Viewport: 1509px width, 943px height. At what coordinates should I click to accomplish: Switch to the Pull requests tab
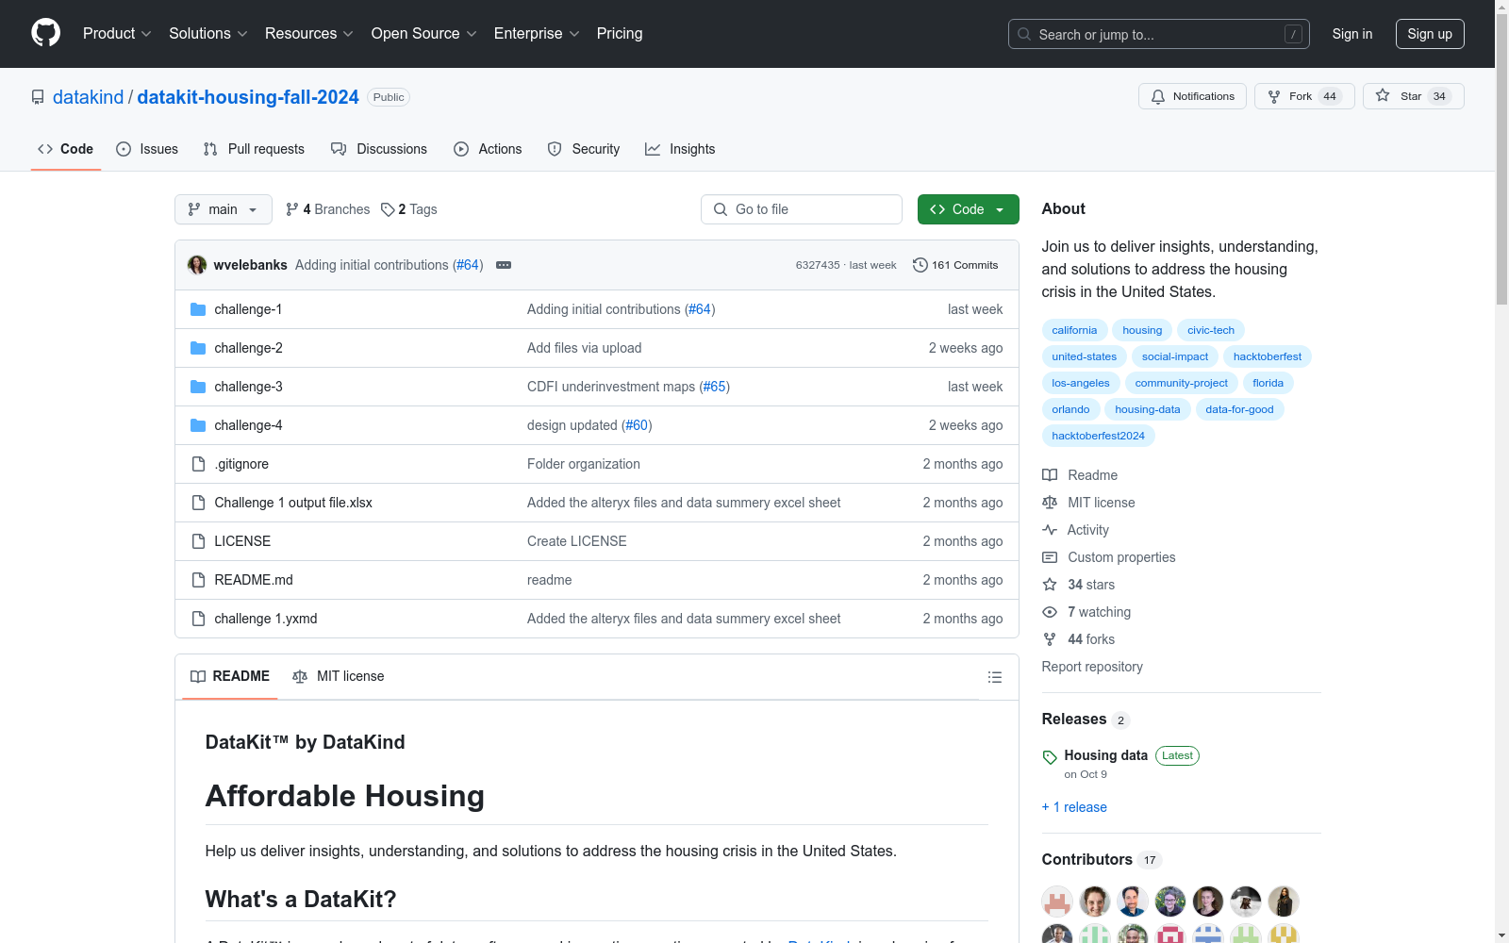point(254,149)
